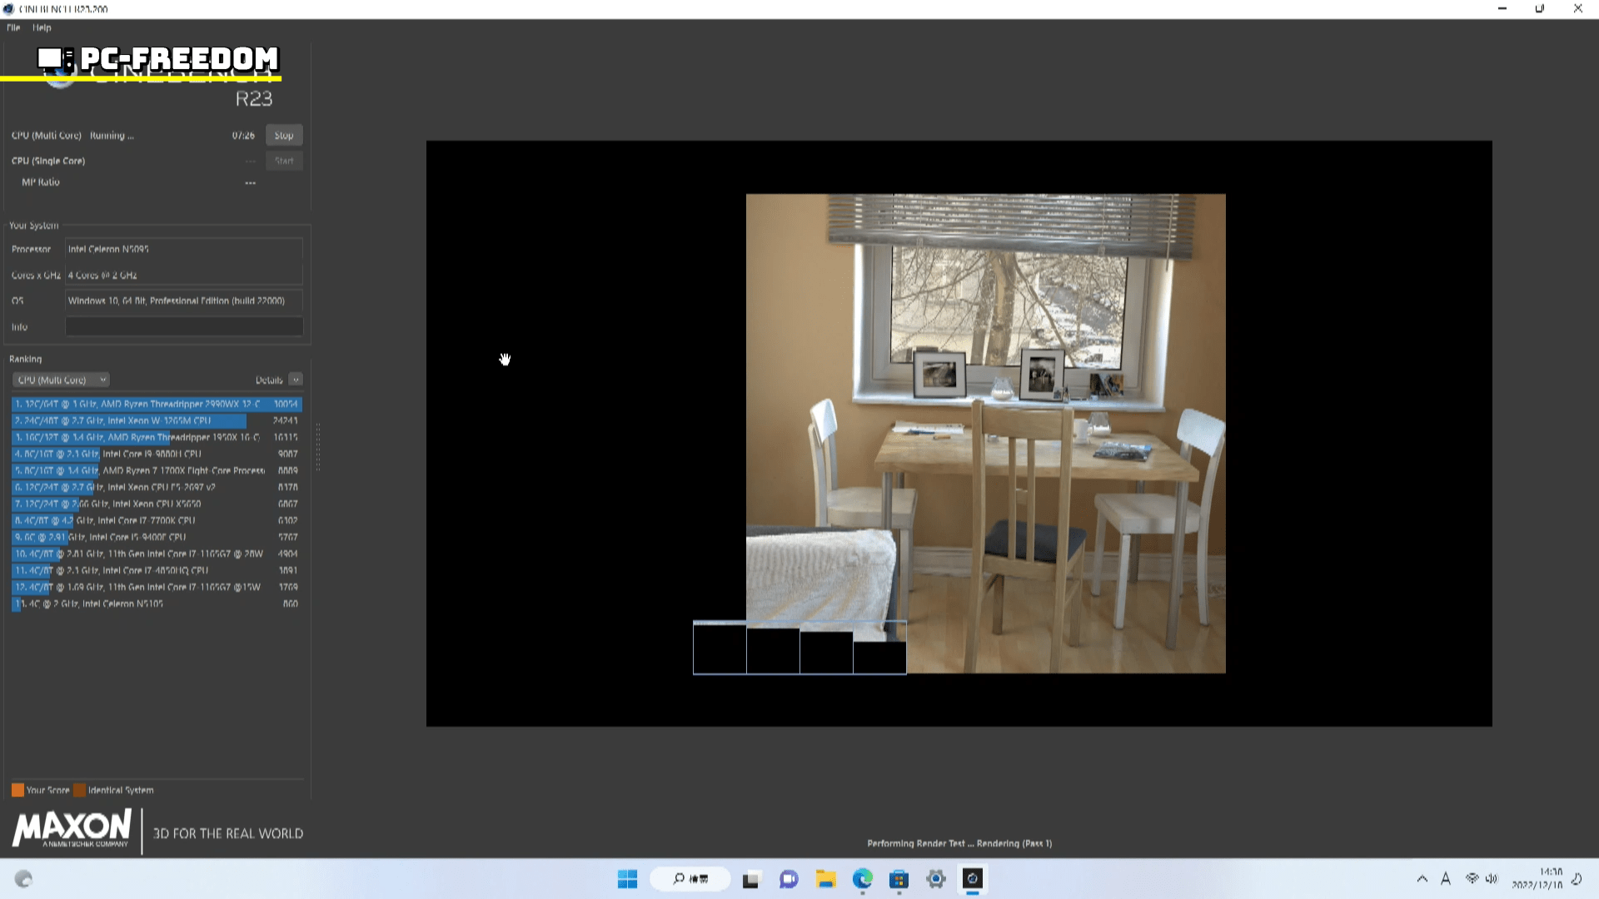Show hidden tray icons chevron

pos(1422,879)
